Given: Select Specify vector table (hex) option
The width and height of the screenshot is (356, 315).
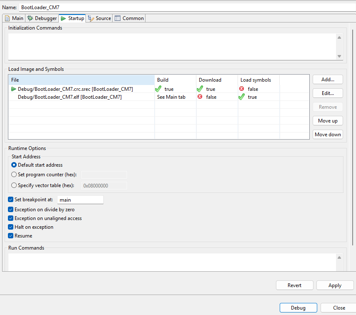Looking at the screenshot, I should click(14, 185).
